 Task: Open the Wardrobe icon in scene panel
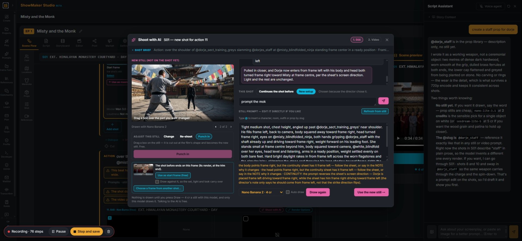pyautogui.click(x=27, y=81)
